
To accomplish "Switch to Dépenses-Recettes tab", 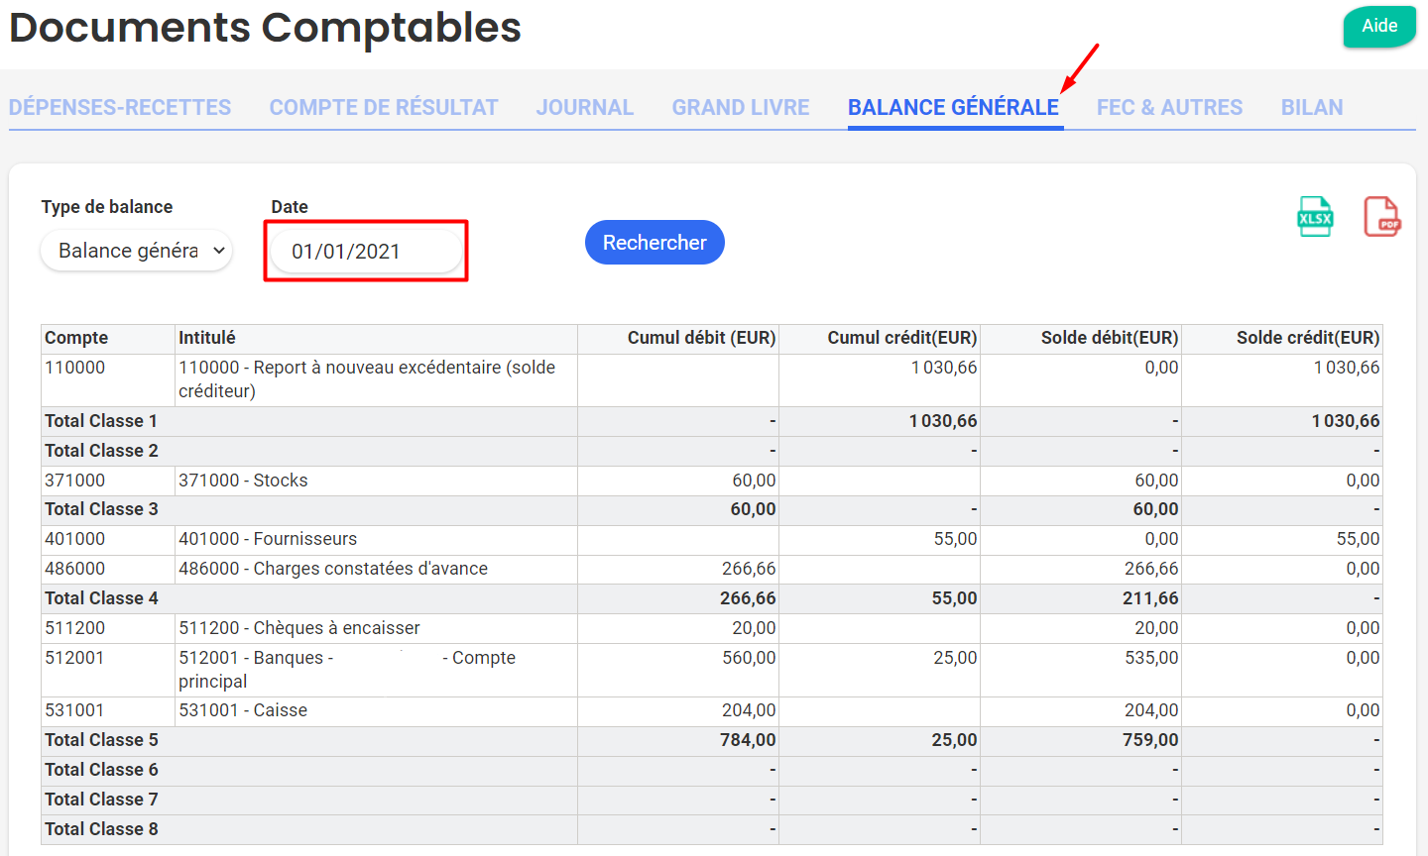I will [120, 107].
